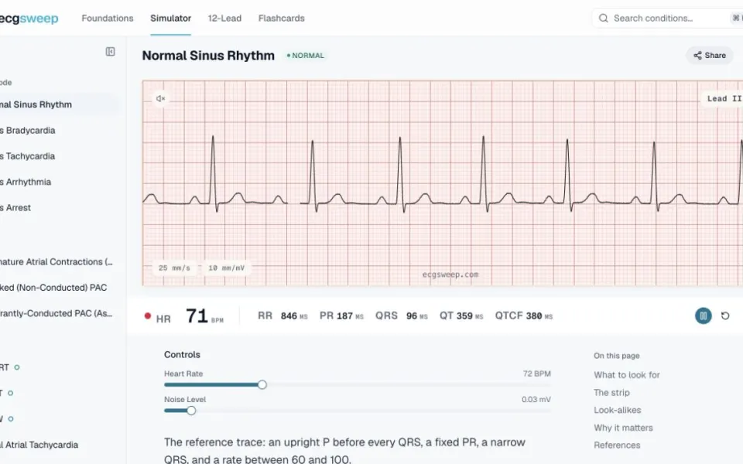Click the Controls heading
The image size is (743, 464).
tap(182, 355)
